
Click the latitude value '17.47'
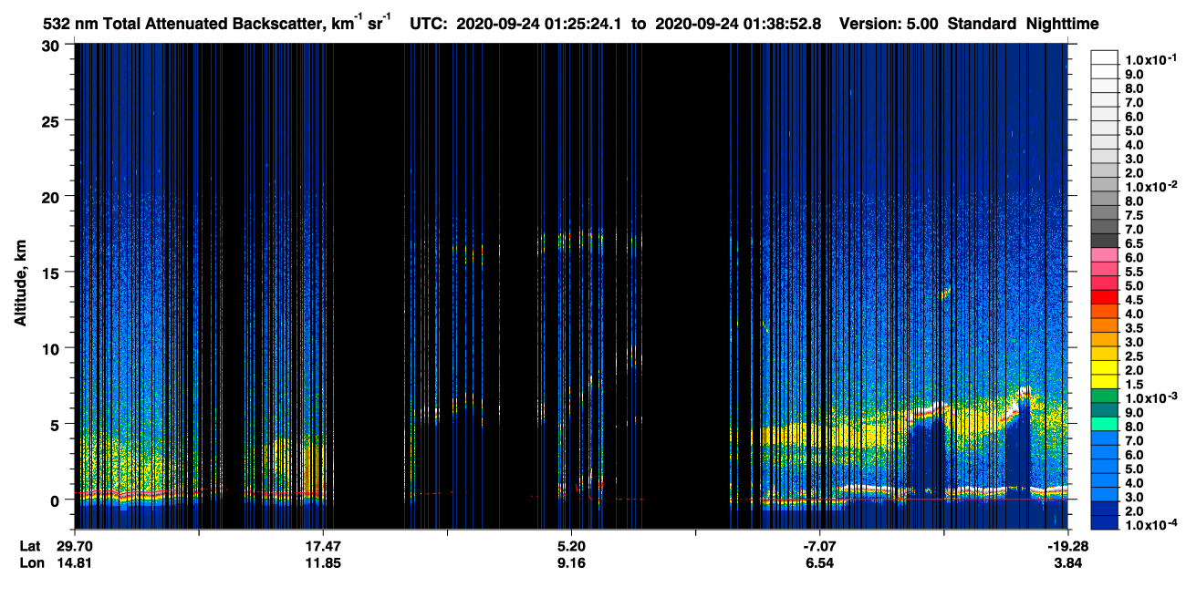coord(323,546)
